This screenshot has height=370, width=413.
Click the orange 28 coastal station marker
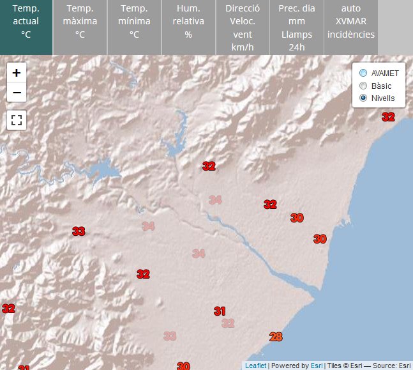pos(276,337)
